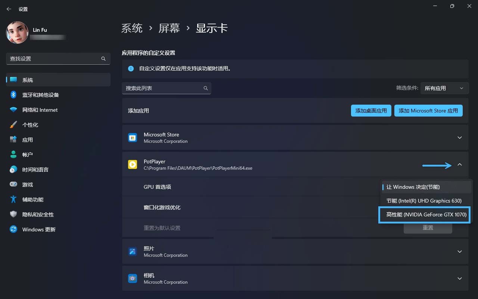Click the 时间和语言 clock icon

[13, 170]
